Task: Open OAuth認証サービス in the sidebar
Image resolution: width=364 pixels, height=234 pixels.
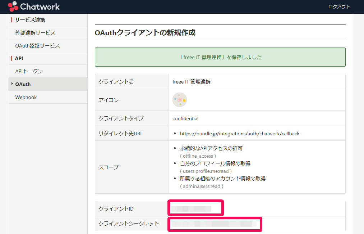Action: 47,46
